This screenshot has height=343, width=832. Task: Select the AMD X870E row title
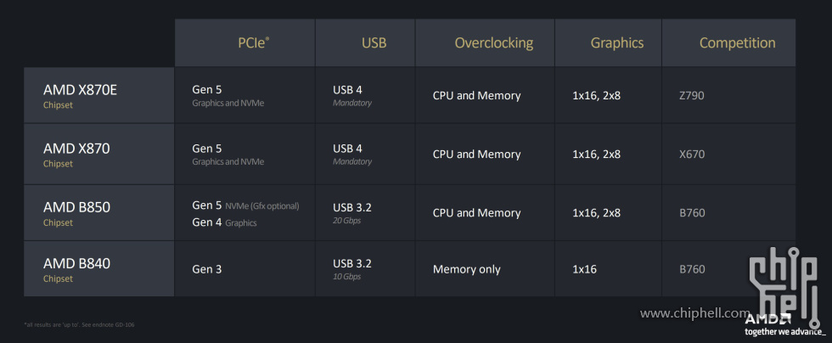point(80,90)
